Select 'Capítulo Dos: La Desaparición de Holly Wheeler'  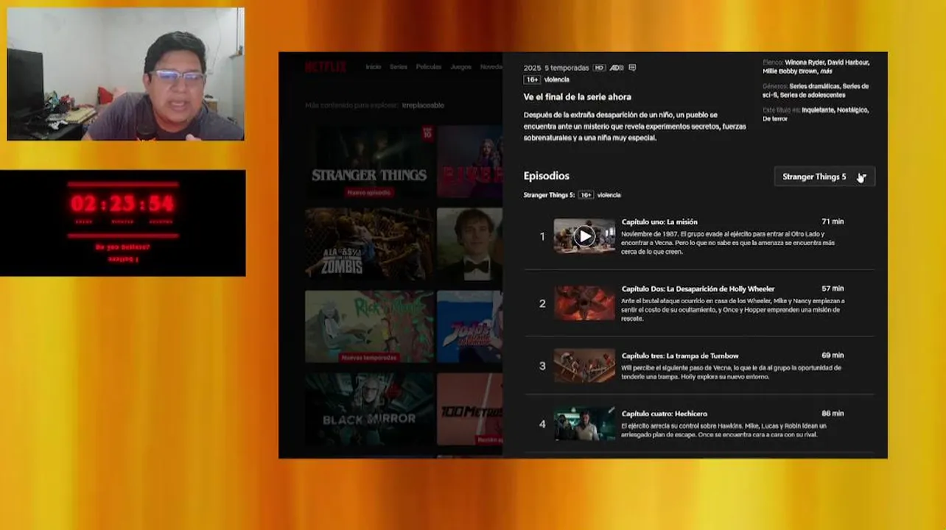698,289
